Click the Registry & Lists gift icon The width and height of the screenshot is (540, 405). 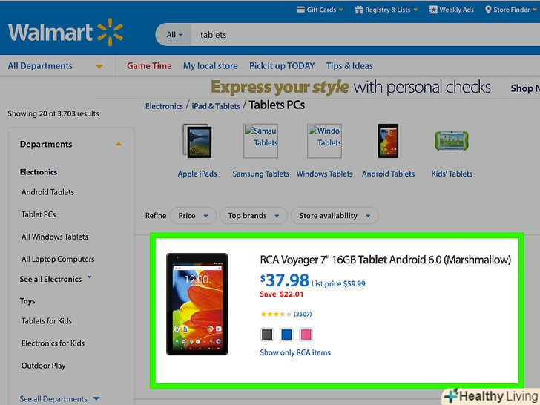coord(359,10)
